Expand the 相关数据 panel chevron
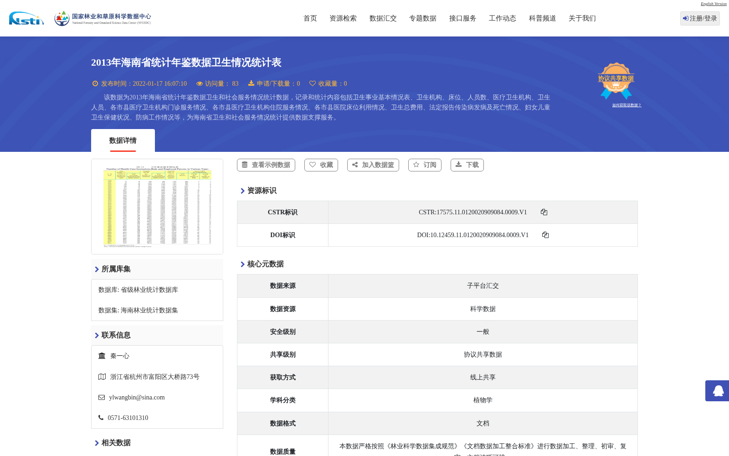The height and width of the screenshot is (456, 729). tap(97, 443)
